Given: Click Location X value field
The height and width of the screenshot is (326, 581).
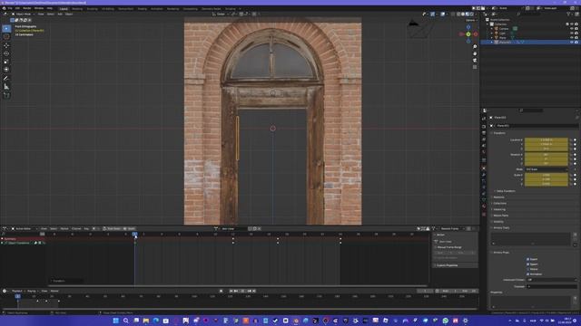Looking at the screenshot, I should pos(547,140).
